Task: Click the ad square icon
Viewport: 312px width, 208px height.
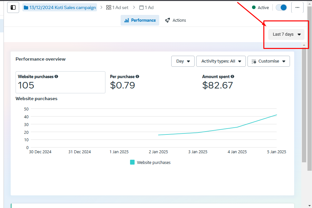Action: click(x=141, y=7)
